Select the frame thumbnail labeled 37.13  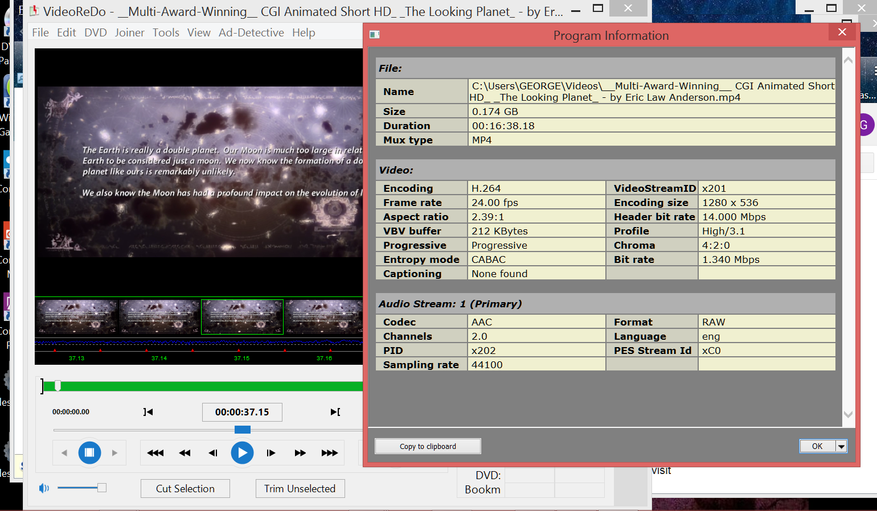[x=77, y=317]
